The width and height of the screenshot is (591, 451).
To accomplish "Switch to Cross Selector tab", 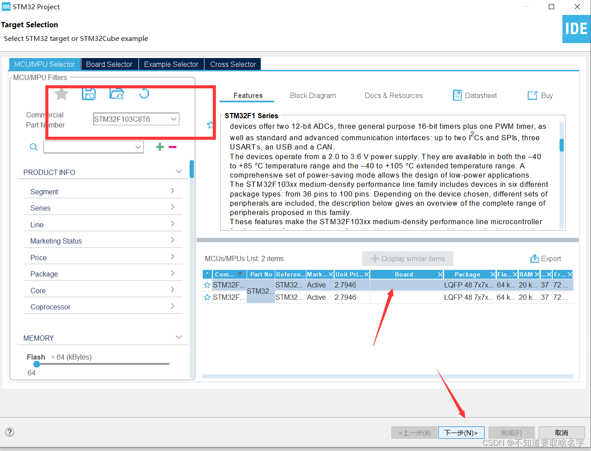I will (x=233, y=64).
